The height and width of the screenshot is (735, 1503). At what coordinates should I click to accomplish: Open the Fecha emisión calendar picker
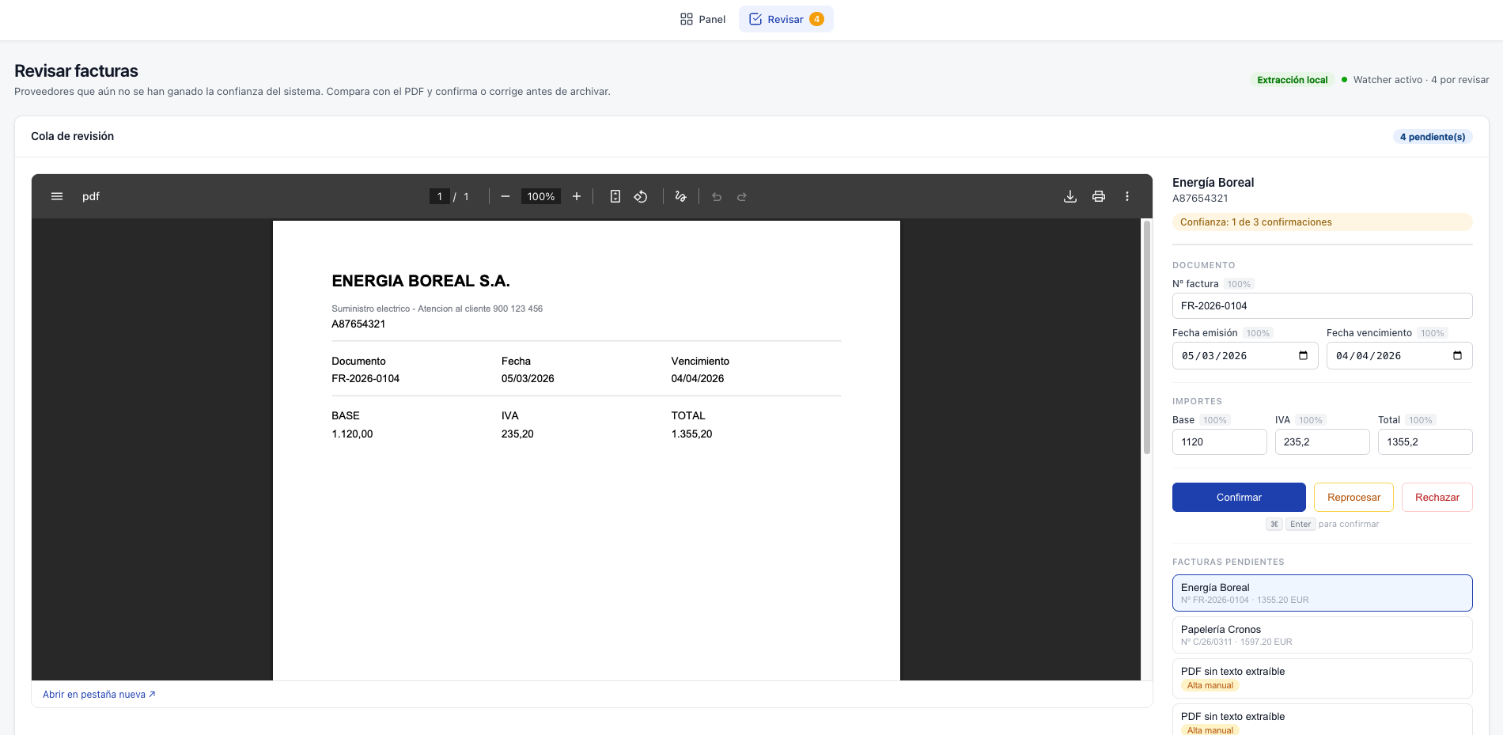coord(1304,355)
